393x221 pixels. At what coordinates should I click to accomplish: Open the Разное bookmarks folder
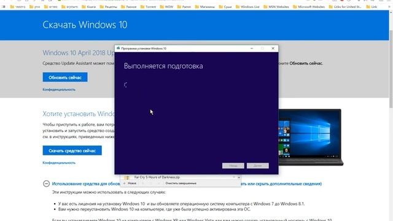click(x=129, y=7)
